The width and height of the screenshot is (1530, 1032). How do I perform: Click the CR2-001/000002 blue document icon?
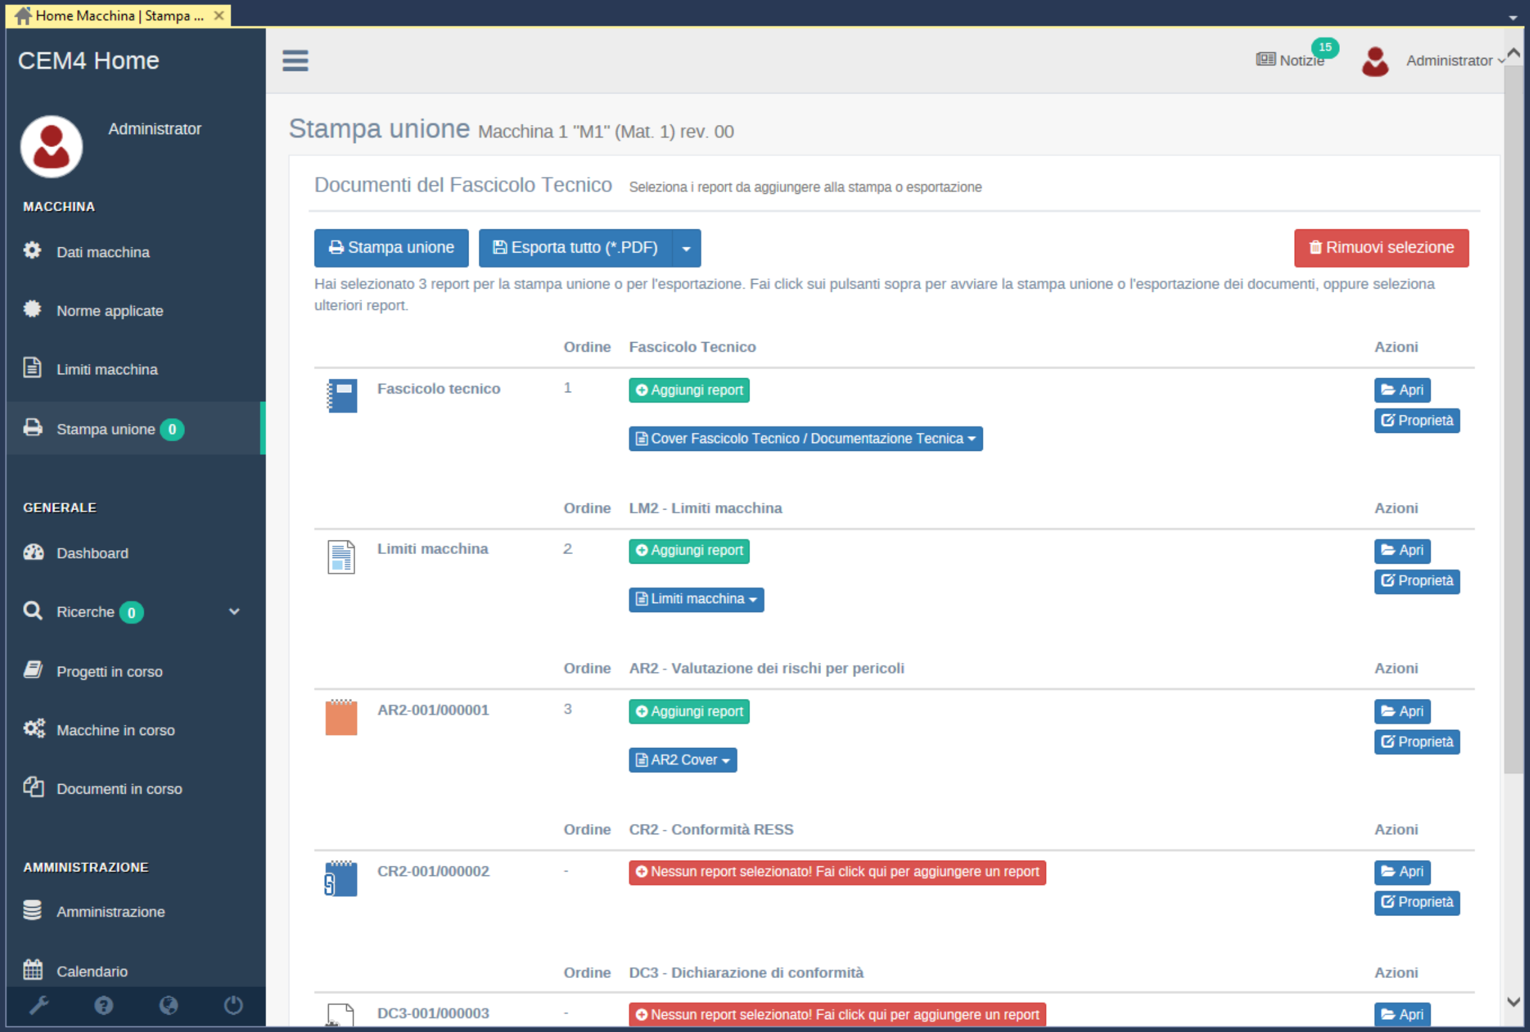(x=341, y=879)
